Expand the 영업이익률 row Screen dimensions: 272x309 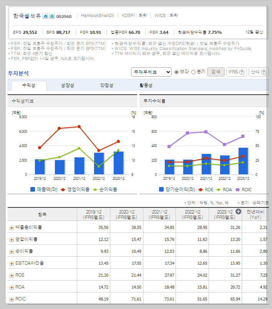[12, 239]
